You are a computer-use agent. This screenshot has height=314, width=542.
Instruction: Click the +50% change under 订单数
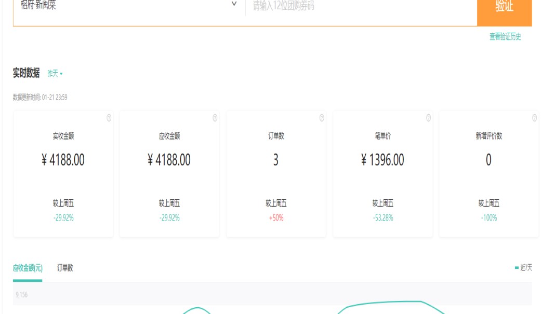point(276,218)
